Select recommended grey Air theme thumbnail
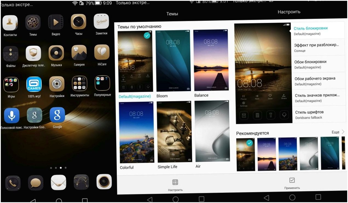This screenshot has height=203, width=348. [309, 153]
